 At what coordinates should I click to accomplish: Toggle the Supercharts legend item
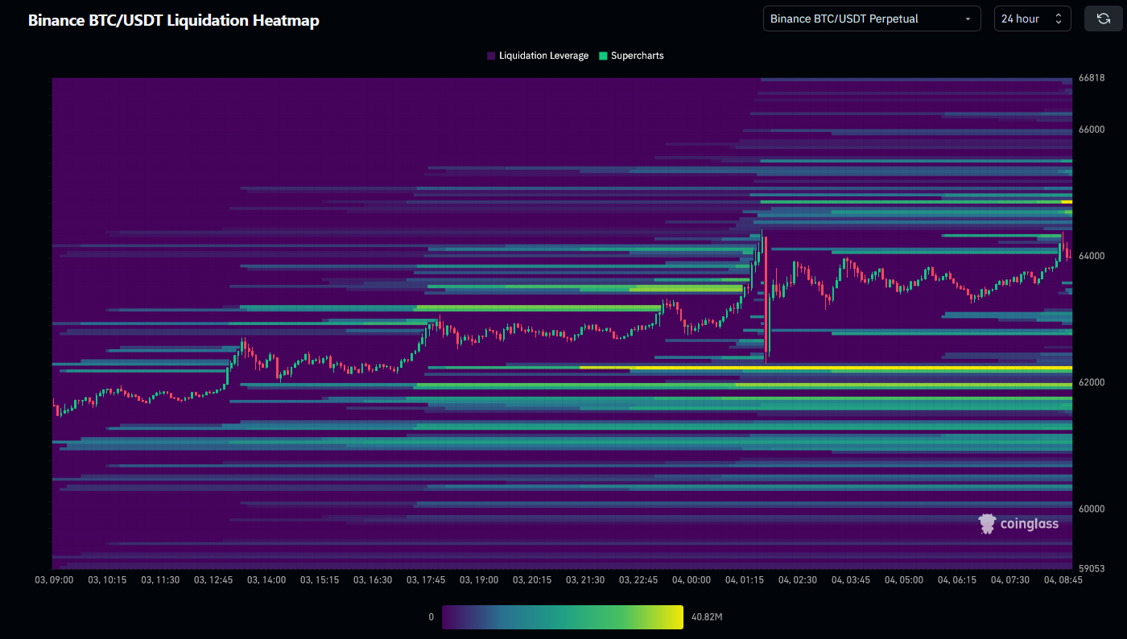(631, 56)
